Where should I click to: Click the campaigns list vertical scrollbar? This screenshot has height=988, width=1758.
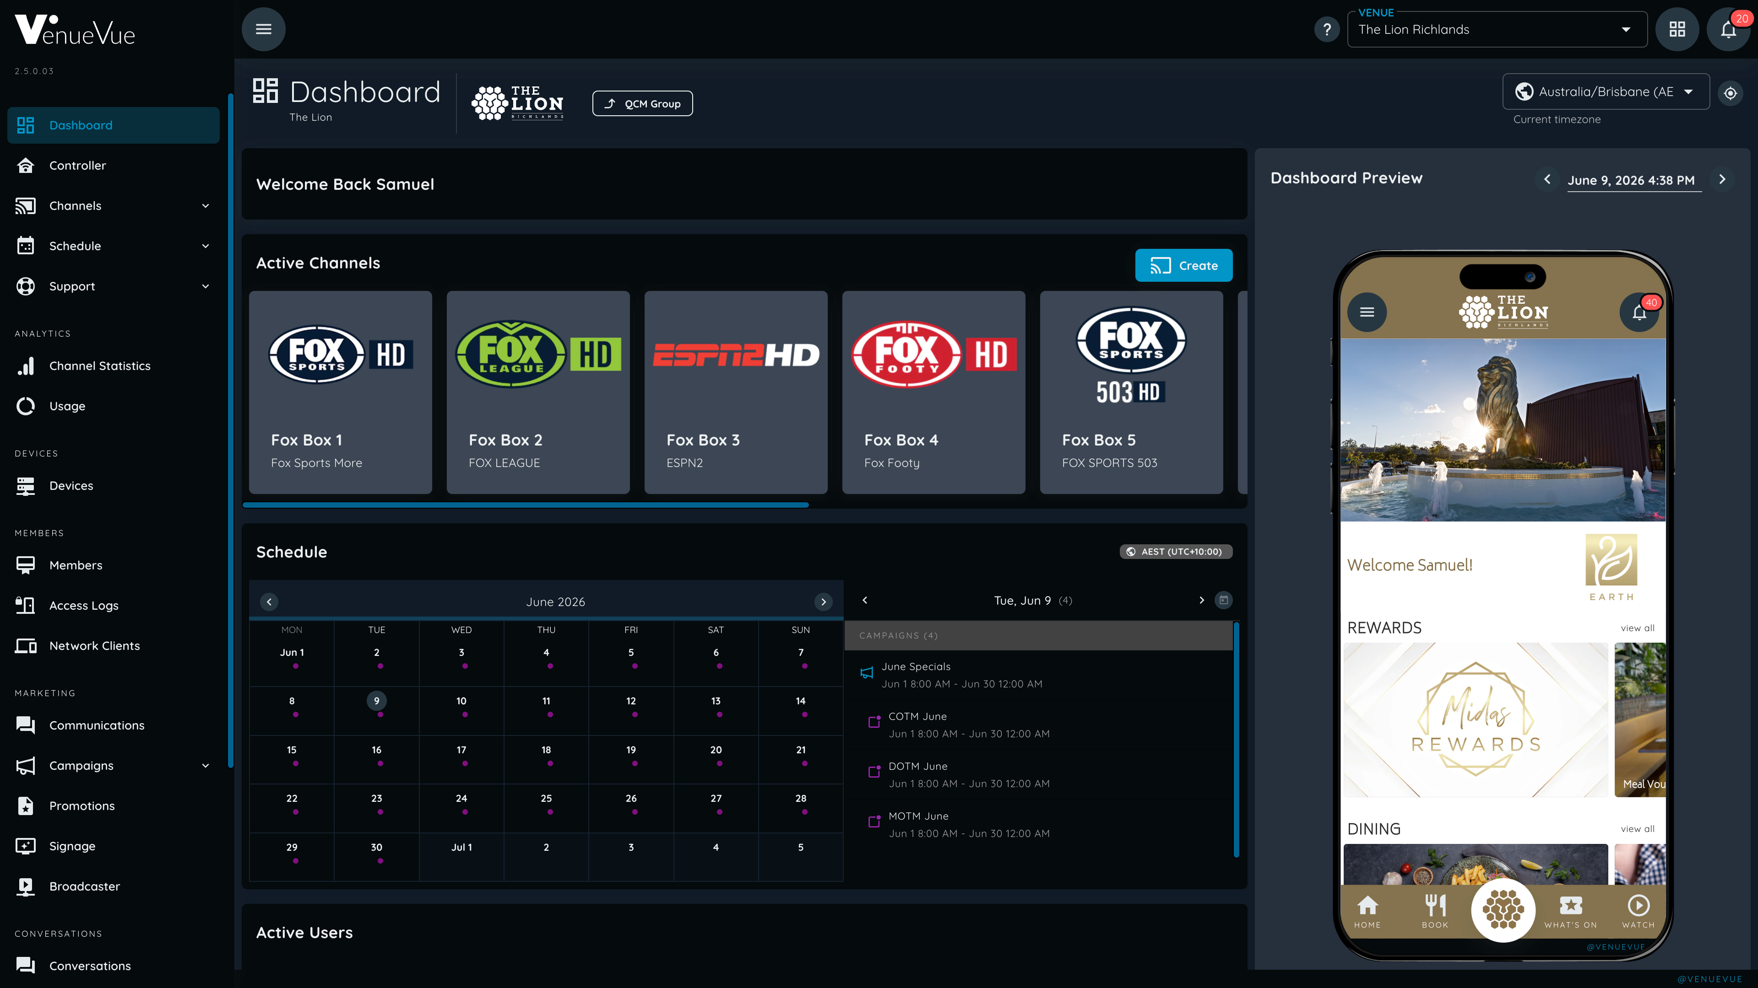tap(1236, 739)
